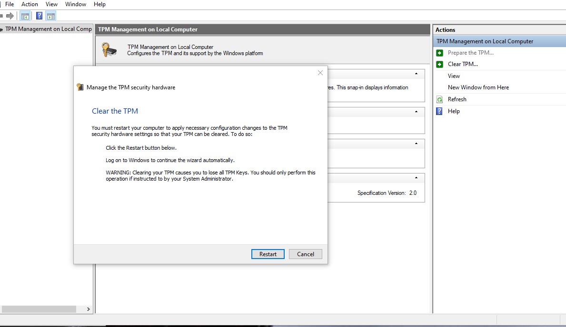Close the Manage the TPM security hardware dialog
566x327 pixels.
pyautogui.click(x=320, y=73)
